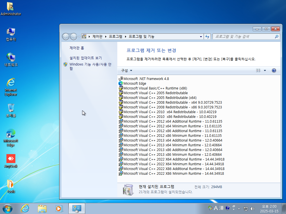The width and height of the screenshot is (286, 214).
Task: Click the search magnifier icon
Action: (x=277, y=37)
